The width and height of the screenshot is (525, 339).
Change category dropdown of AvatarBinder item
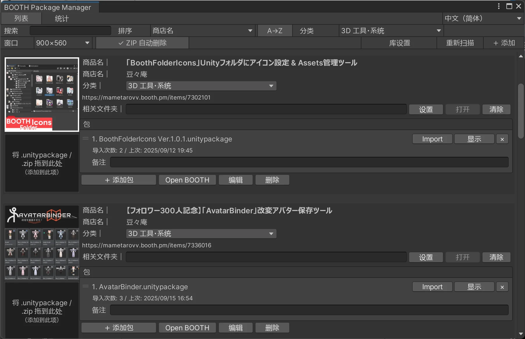(x=201, y=233)
